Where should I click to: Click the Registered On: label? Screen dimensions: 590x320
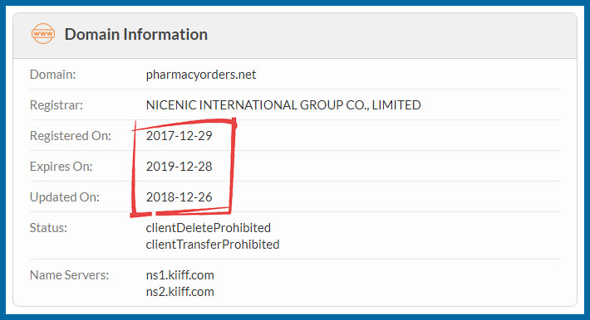pyautogui.click(x=71, y=136)
